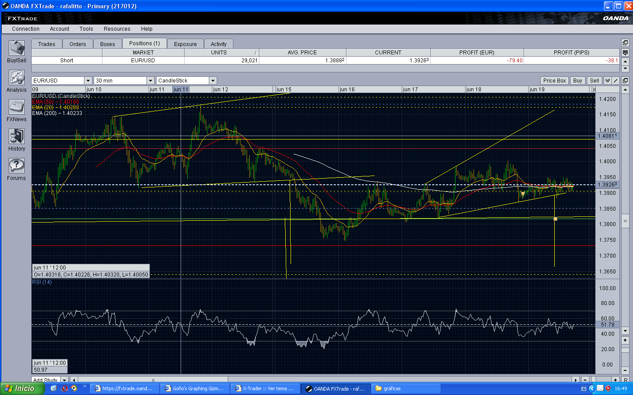Screen dimensions: 633x395
Task: Click the table columns icon beside Profit (Pips)
Action: pyautogui.click(x=625, y=53)
